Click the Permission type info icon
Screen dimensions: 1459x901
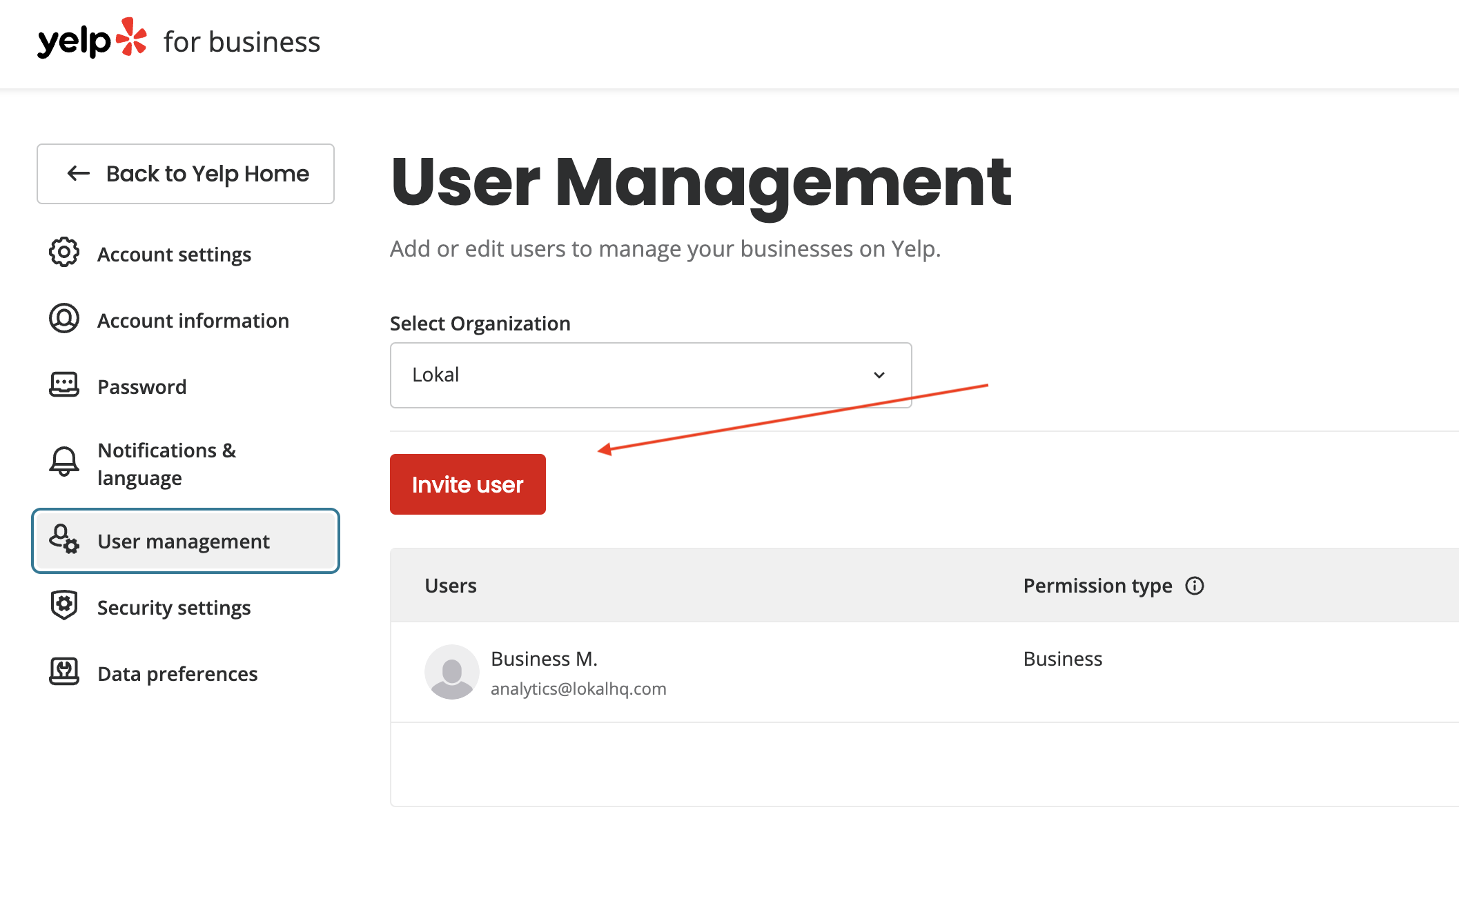tap(1195, 586)
